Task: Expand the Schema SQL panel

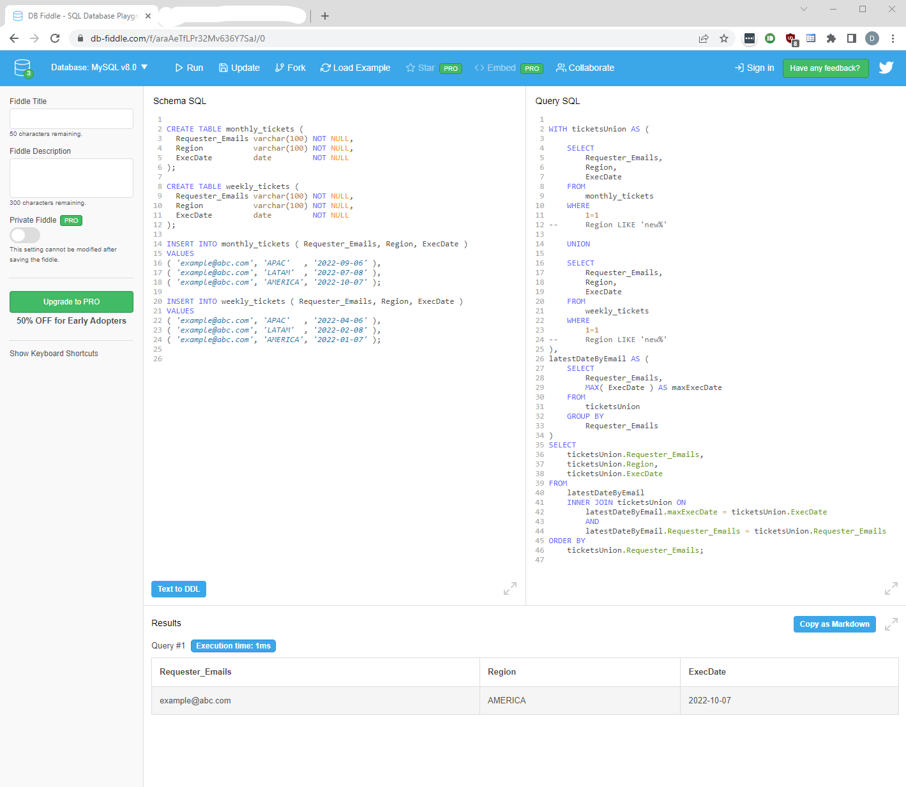Action: tap(510, 588)
